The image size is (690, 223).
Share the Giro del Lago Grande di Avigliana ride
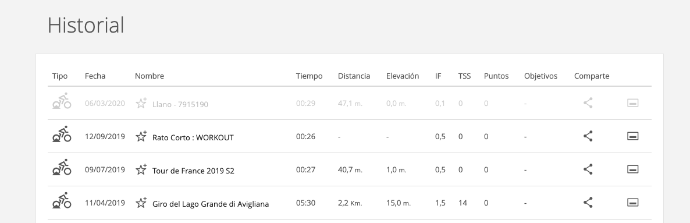pos(588,203)
